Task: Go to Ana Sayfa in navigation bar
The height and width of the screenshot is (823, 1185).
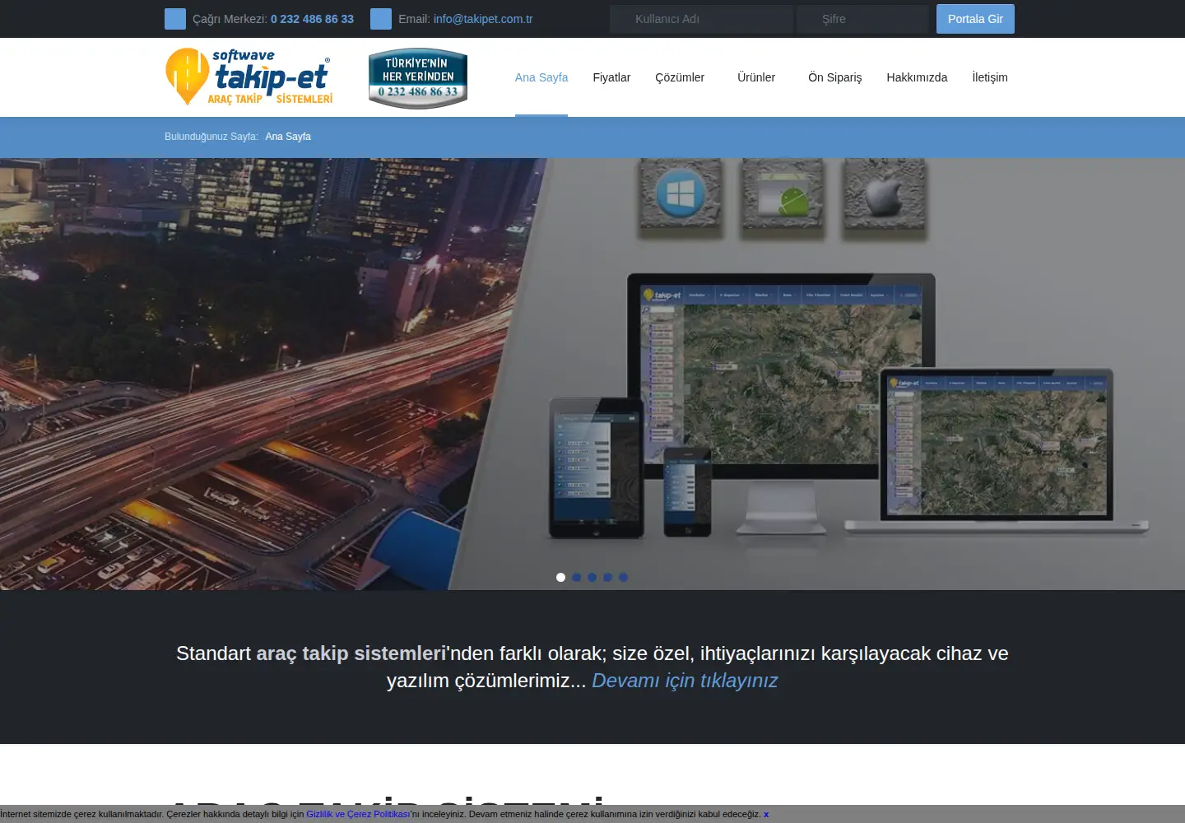Action: (x=541, y=77)
